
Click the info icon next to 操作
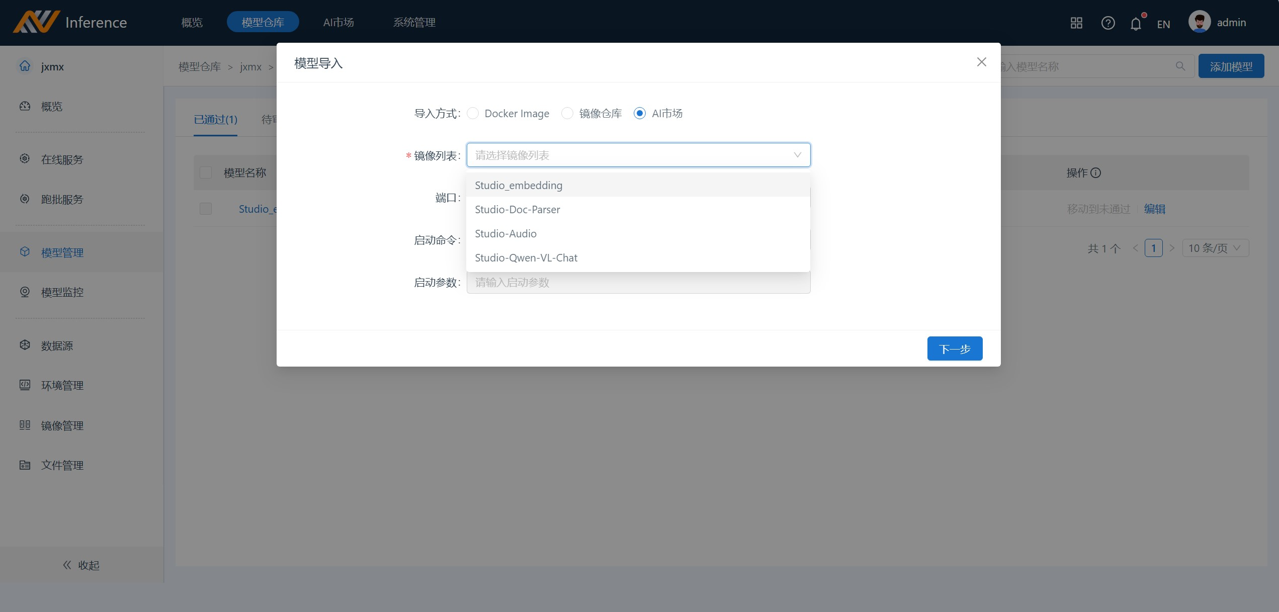1096,173
